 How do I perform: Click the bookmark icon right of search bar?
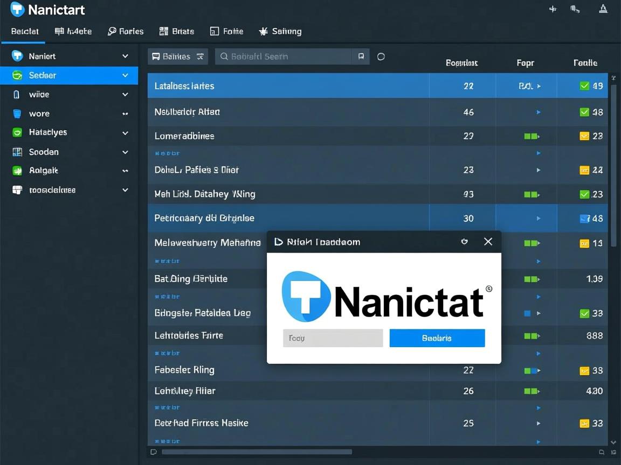click(x=361, y=56)
